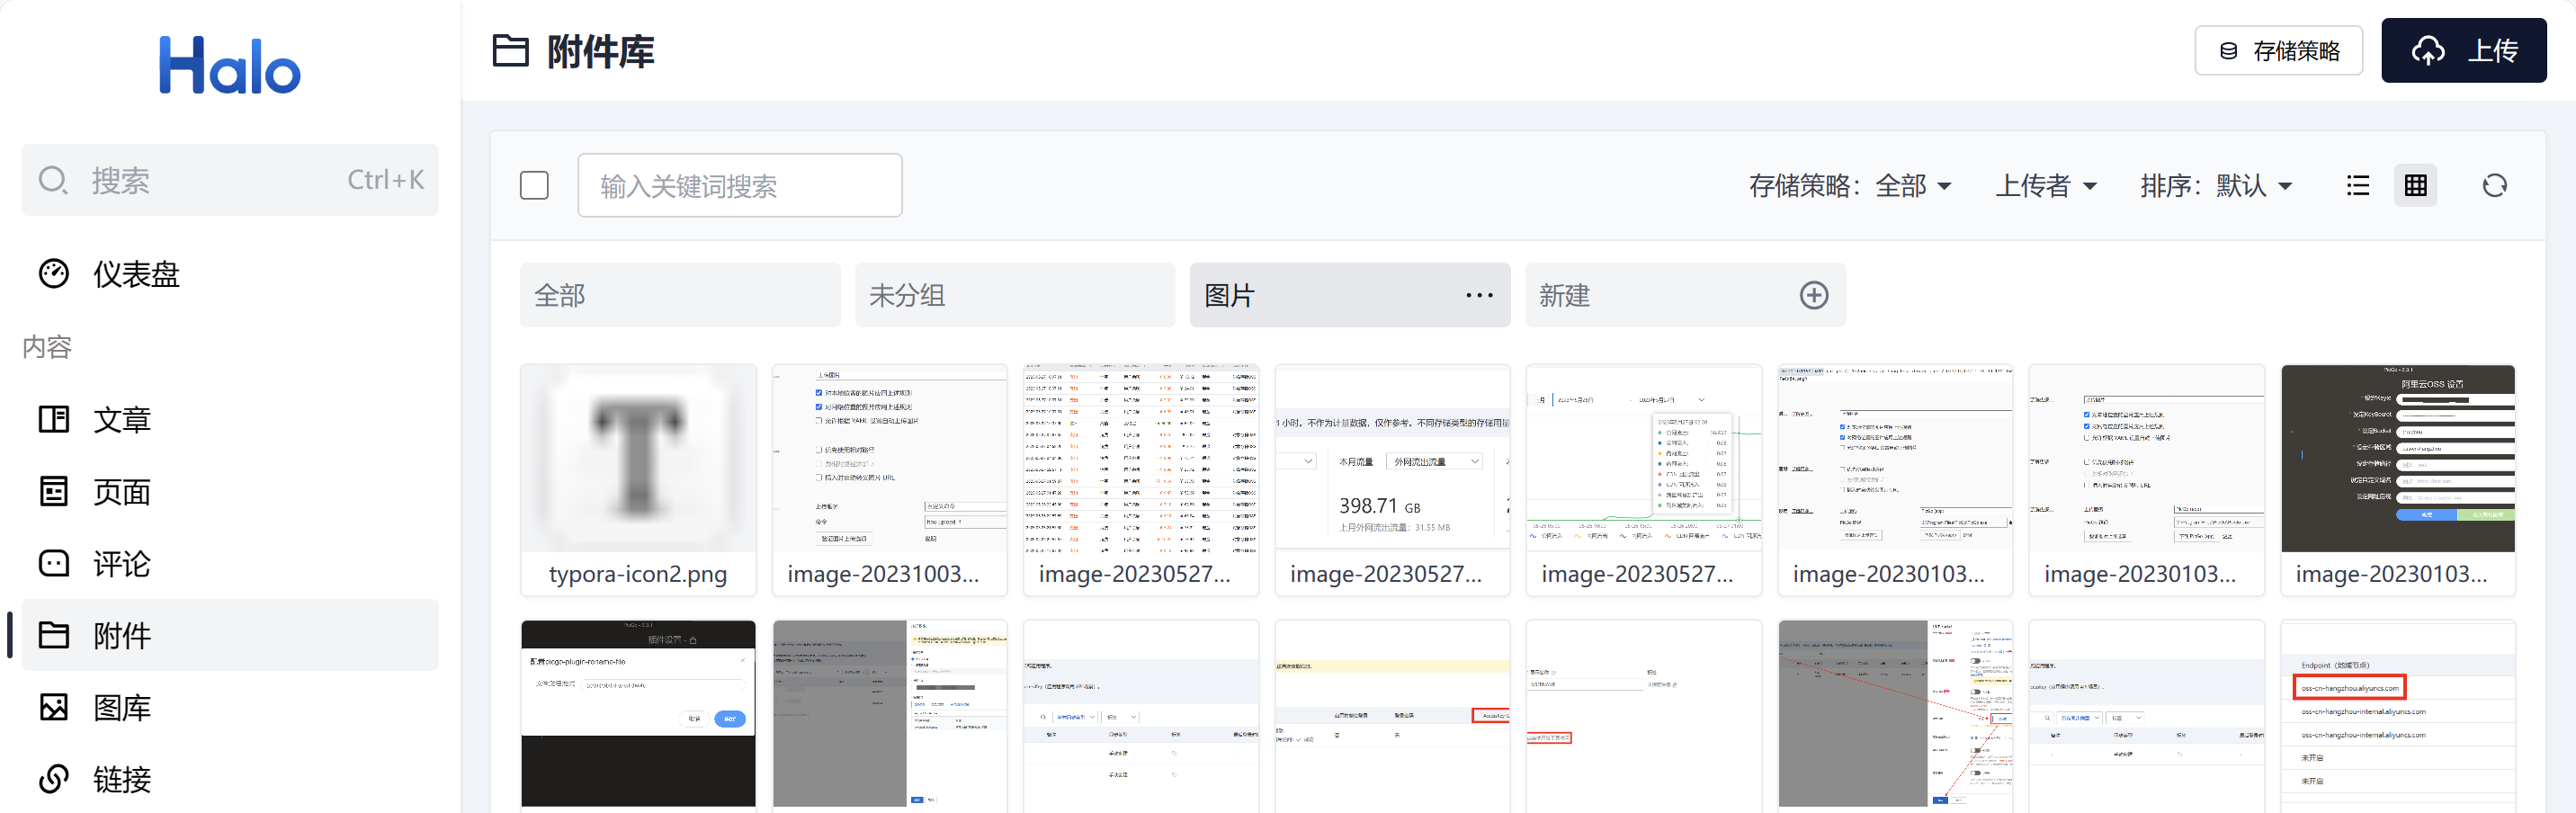Click the Halo logo
This screenshot has height=813, width=2576.
[230, 66]
